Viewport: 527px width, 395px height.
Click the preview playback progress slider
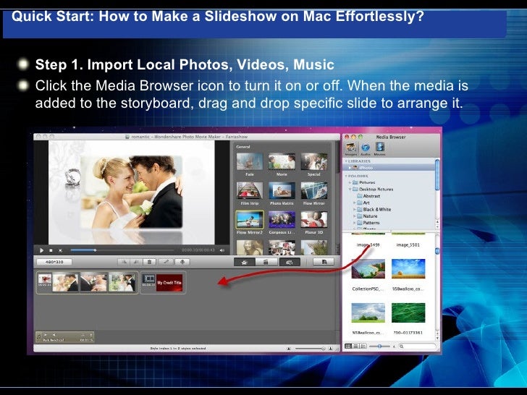(122, 250)
